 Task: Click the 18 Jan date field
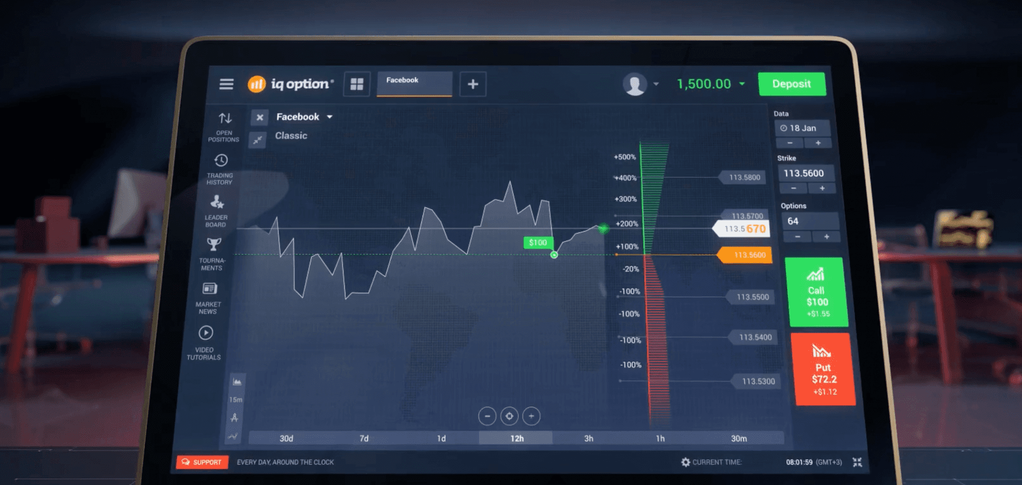pyautogui.click(x=802, y=128)
